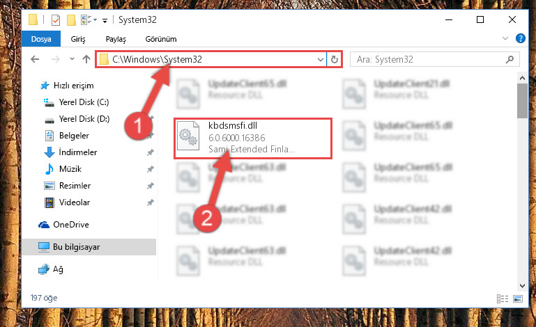Open the Customize Quick Access Toolbar arrow
This screenshot has width=536, height=327.
(x=105, y=21)
